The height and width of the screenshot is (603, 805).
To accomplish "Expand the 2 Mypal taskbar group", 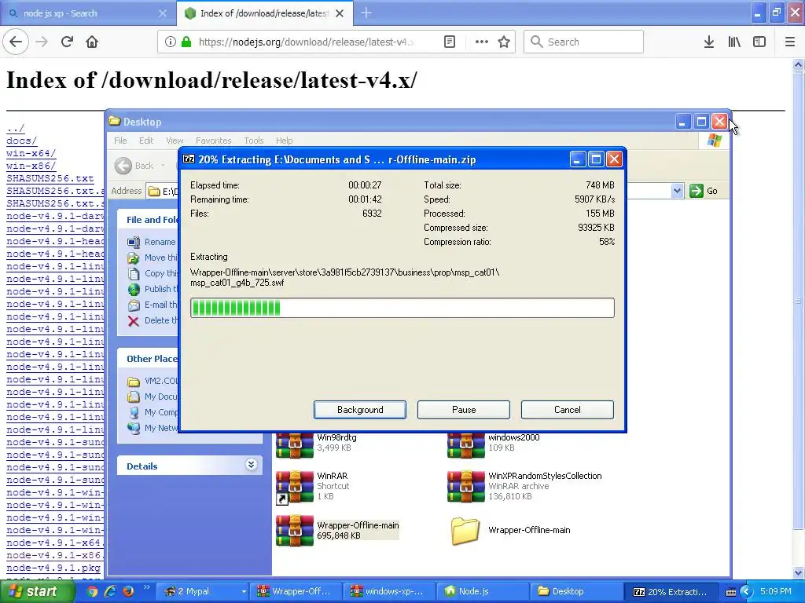I will pos(244,591).
